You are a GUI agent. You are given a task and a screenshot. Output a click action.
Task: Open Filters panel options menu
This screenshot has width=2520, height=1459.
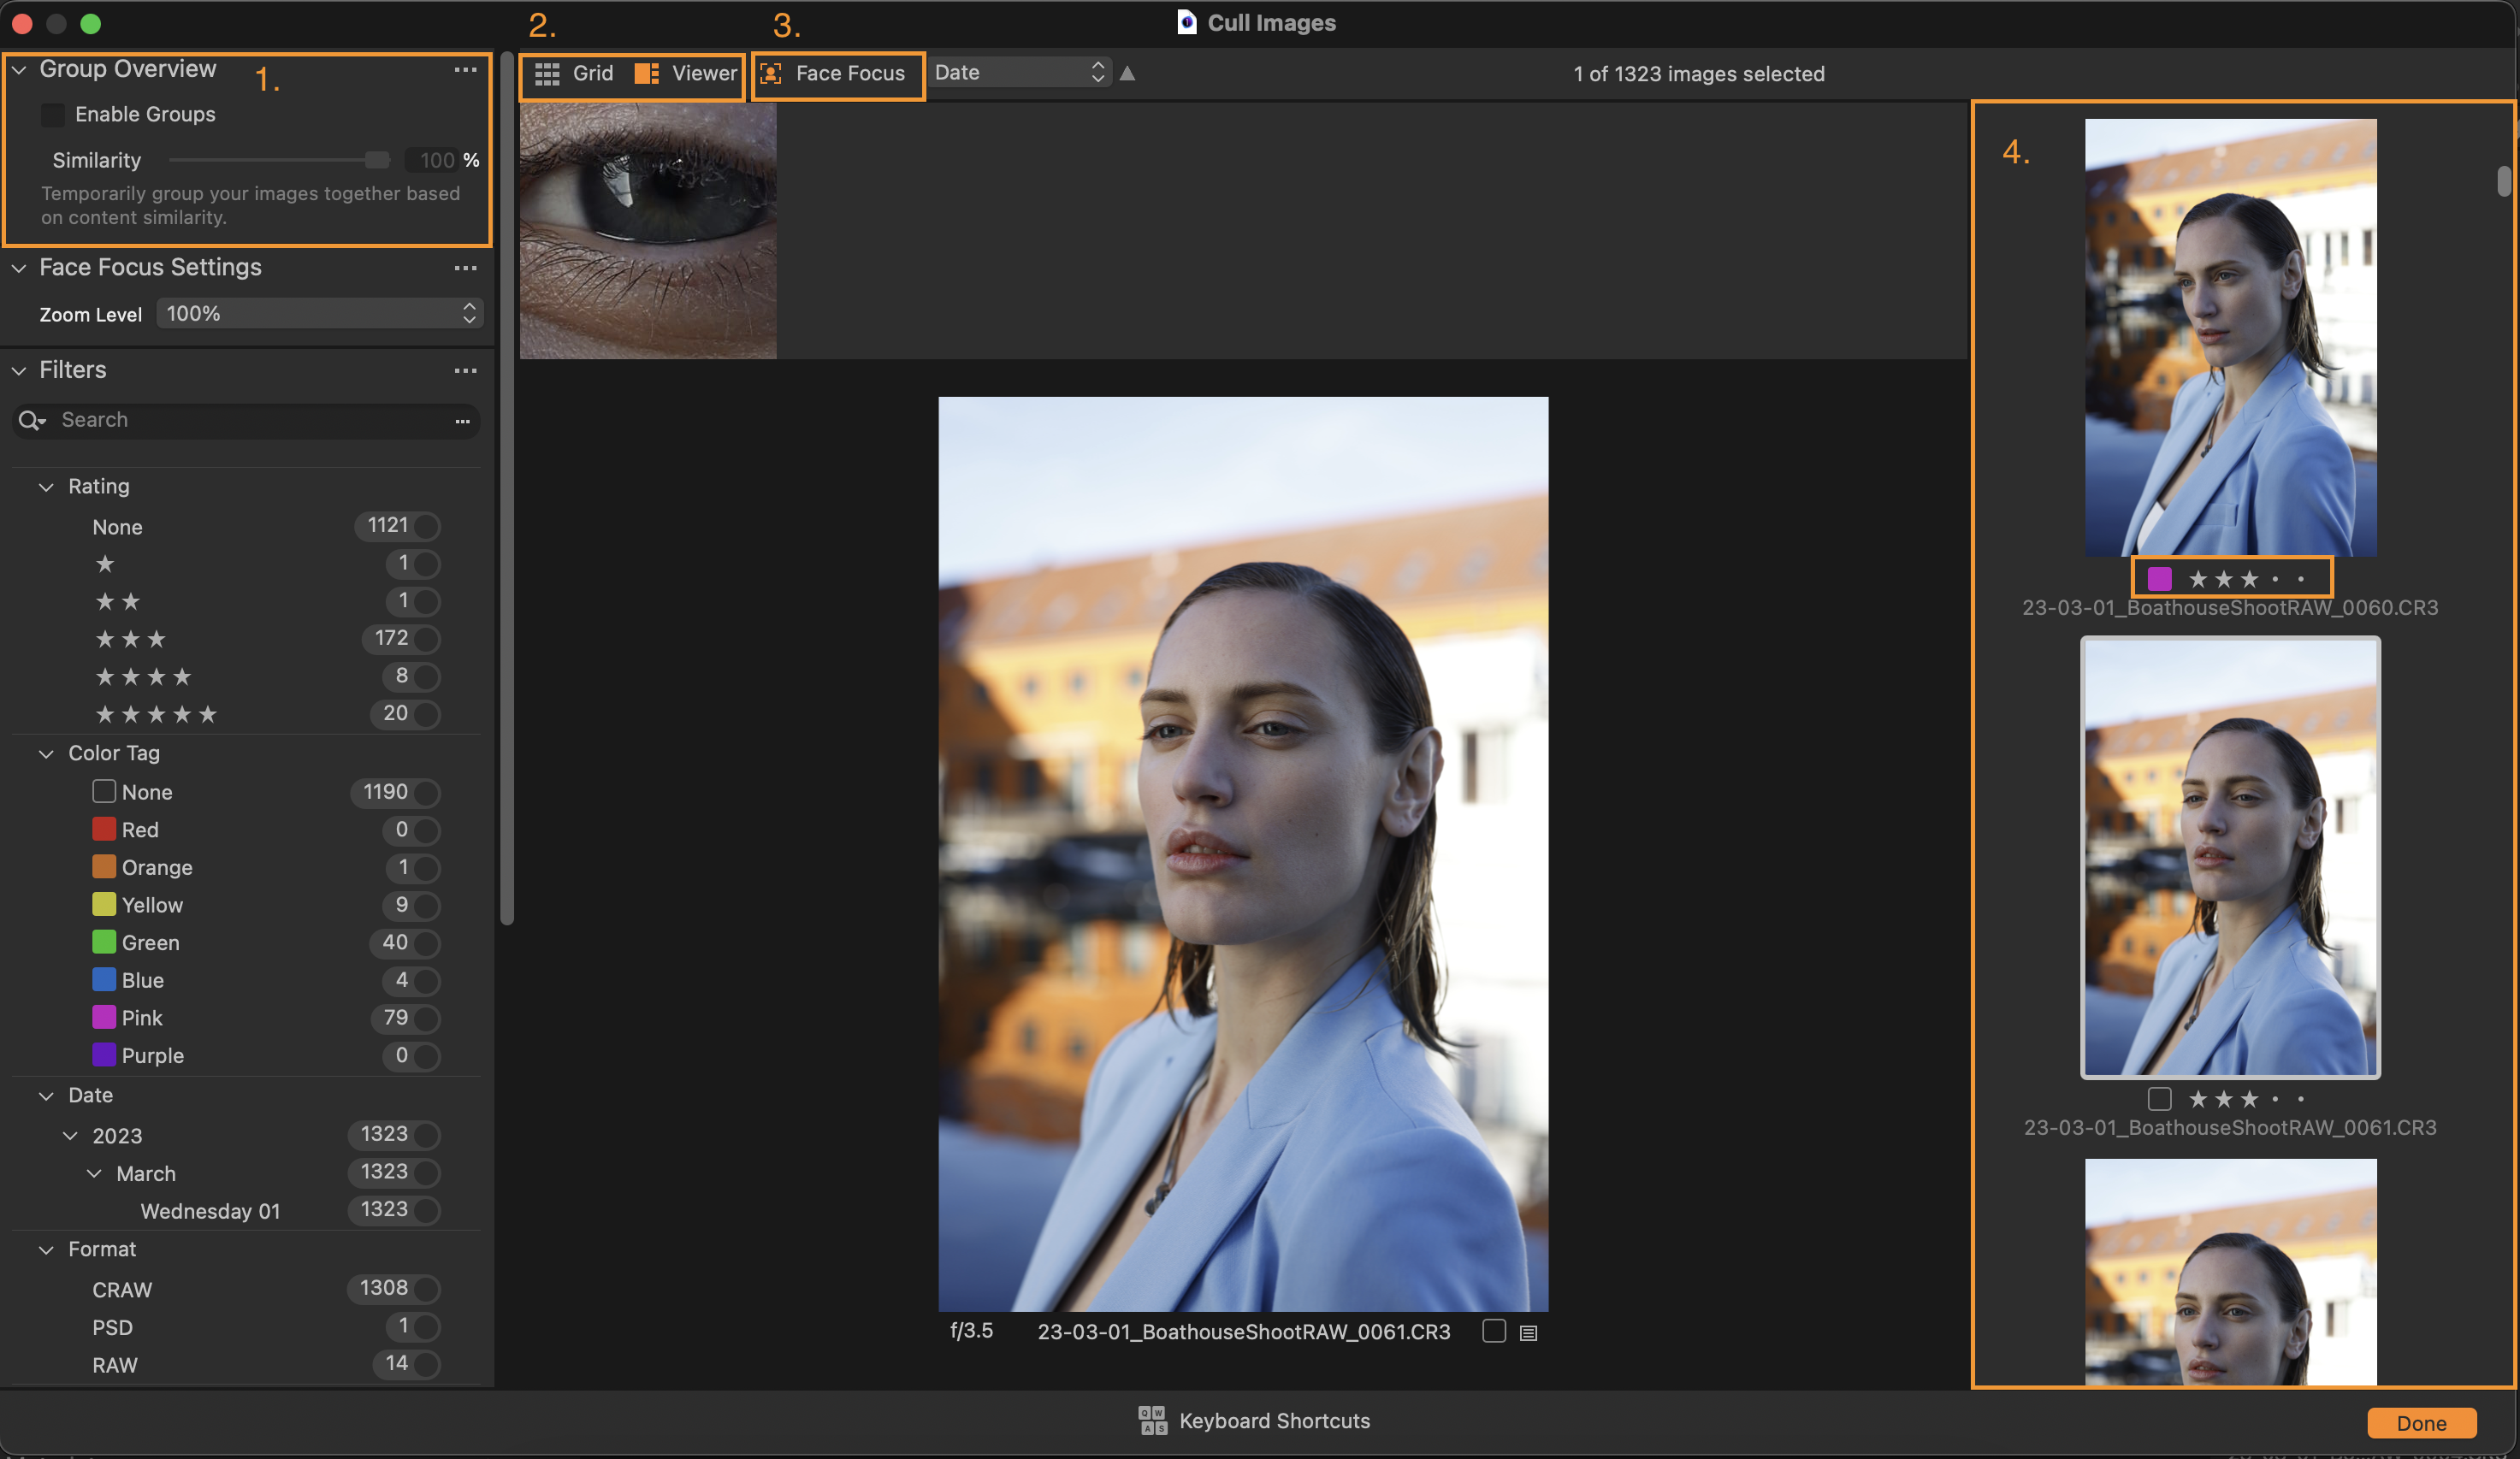[465, 371]
